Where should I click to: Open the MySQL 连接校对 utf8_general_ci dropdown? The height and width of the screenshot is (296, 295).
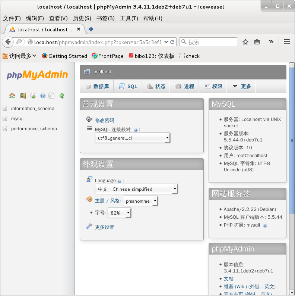(132, 138)
